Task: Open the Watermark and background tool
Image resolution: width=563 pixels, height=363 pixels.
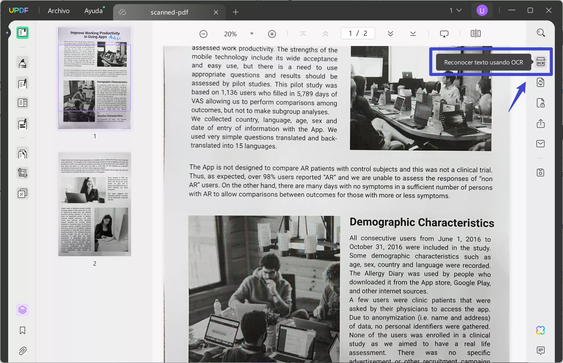Action: click(x=23, y=194)
